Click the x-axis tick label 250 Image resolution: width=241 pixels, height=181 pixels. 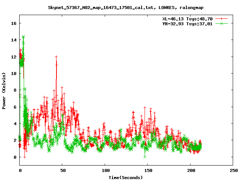pyautogui.click(x=233, y=170)
